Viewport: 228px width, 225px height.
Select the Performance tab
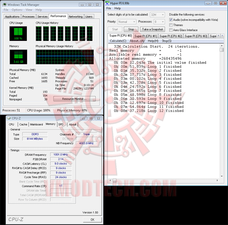click(x=58, y=16)
